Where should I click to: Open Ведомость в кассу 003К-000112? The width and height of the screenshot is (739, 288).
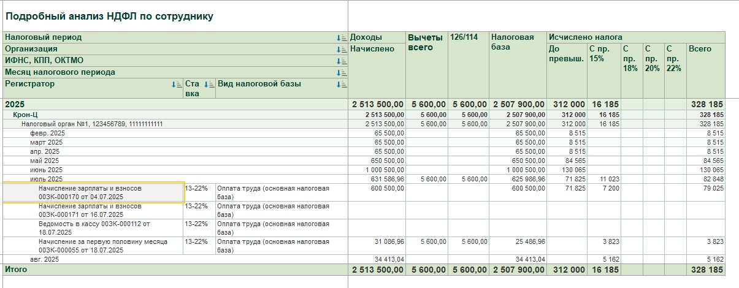[94, 229]
